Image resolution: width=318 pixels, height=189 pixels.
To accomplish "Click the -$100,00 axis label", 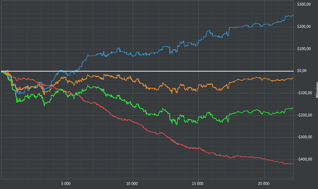I will coord(304,93).
